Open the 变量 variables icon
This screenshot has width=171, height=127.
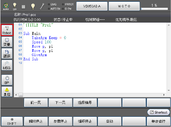coord(7,42)
